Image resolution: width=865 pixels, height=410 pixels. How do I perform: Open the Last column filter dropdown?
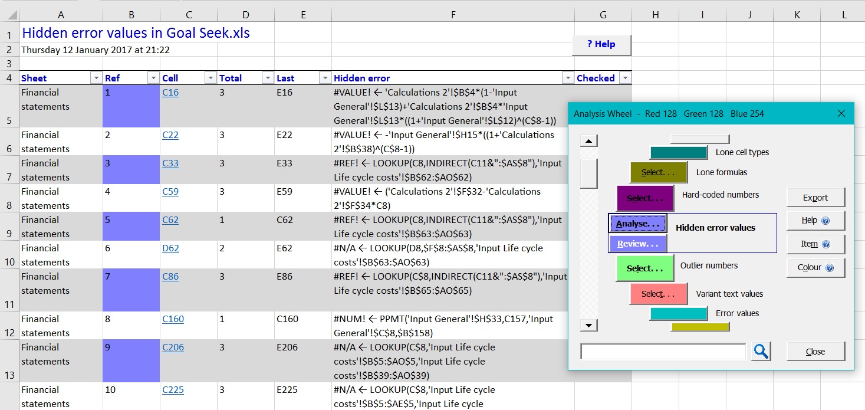coord(325,78)
